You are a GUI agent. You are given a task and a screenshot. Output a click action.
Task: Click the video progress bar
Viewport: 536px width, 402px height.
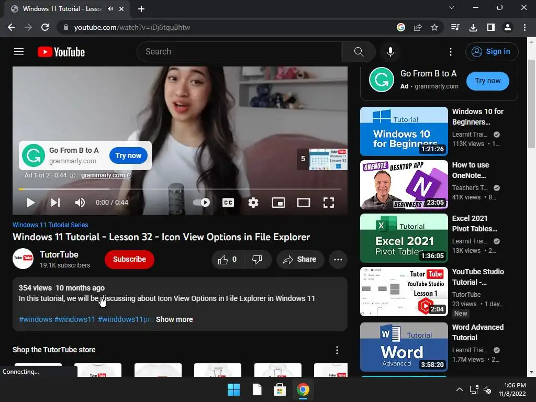[x=180, y=189]
